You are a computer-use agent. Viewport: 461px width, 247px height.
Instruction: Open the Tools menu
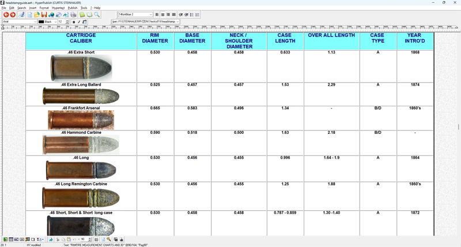point(84,8)
